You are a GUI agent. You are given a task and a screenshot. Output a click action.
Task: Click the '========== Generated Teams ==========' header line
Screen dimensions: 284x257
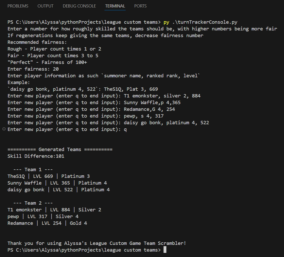click(x=60, y=149)
